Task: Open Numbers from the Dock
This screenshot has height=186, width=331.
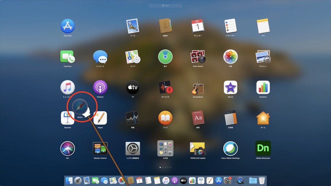Action: coord(192,180)
